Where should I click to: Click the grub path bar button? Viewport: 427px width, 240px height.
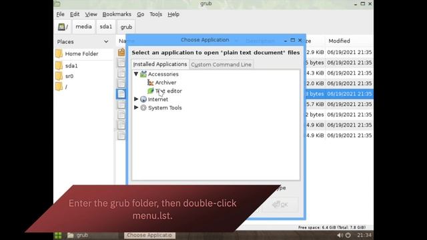126,27
